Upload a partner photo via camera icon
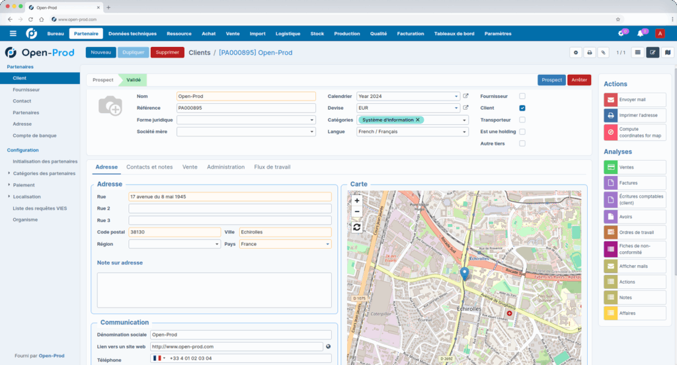677x365 pixels. tap(110, 106)
